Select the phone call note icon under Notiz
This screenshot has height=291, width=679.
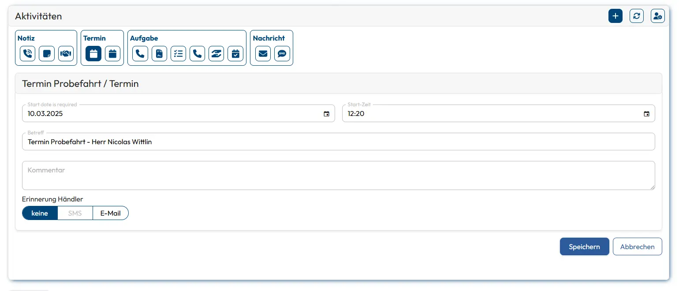(x=27, y=54)
